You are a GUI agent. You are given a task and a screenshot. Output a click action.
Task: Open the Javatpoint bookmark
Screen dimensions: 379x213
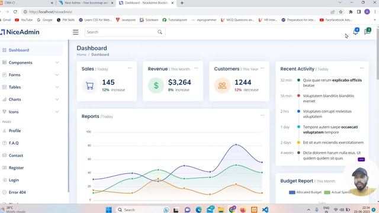(126, 20)
